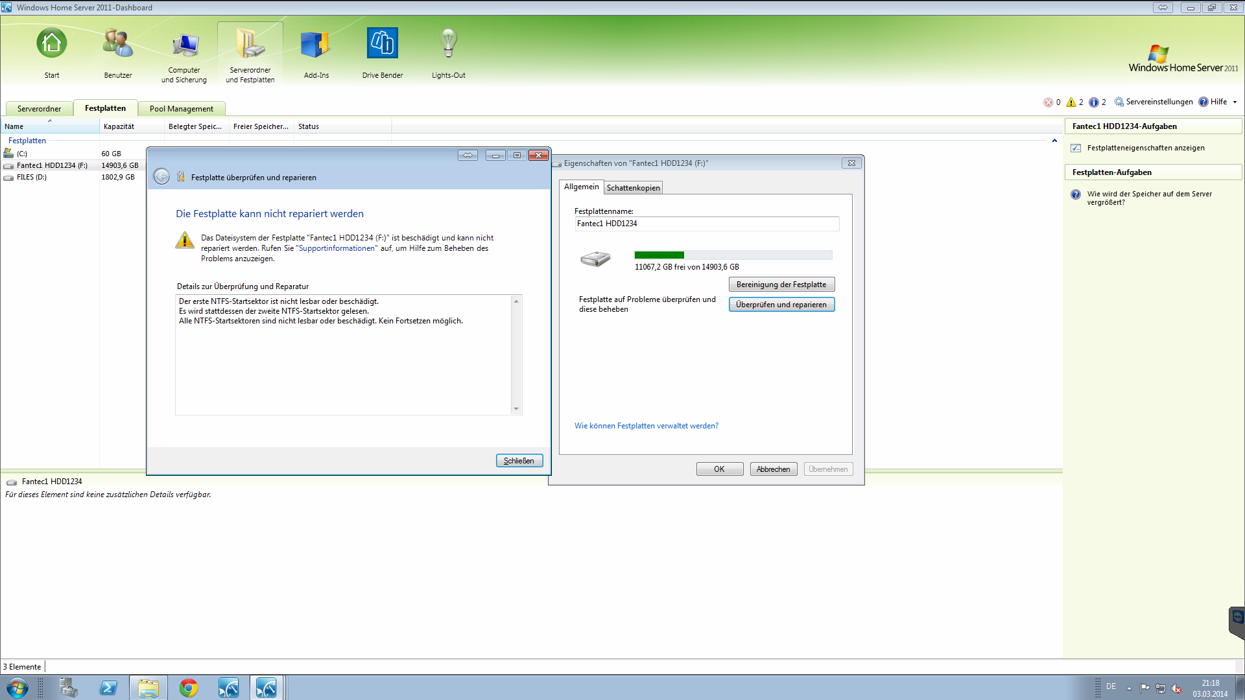Click the disk usage progress bar
The image size is (1245, 700).
[733, 255]
